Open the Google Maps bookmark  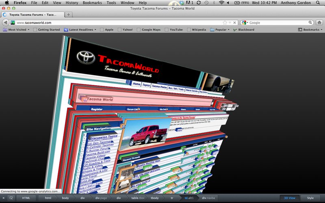(149, 30)
